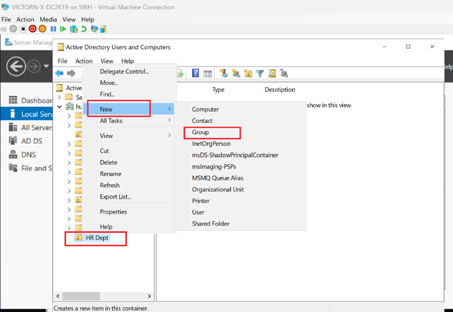Click the red shut down VM icon
The image size is (453, 312).
tap(33, 29)
